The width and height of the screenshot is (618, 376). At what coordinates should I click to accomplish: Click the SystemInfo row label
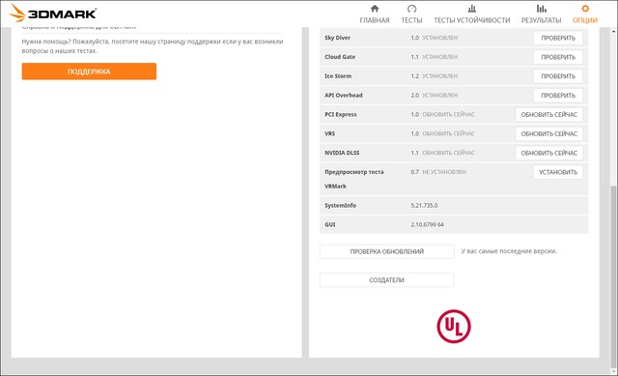pyautogui.click(x=340, y=205)
